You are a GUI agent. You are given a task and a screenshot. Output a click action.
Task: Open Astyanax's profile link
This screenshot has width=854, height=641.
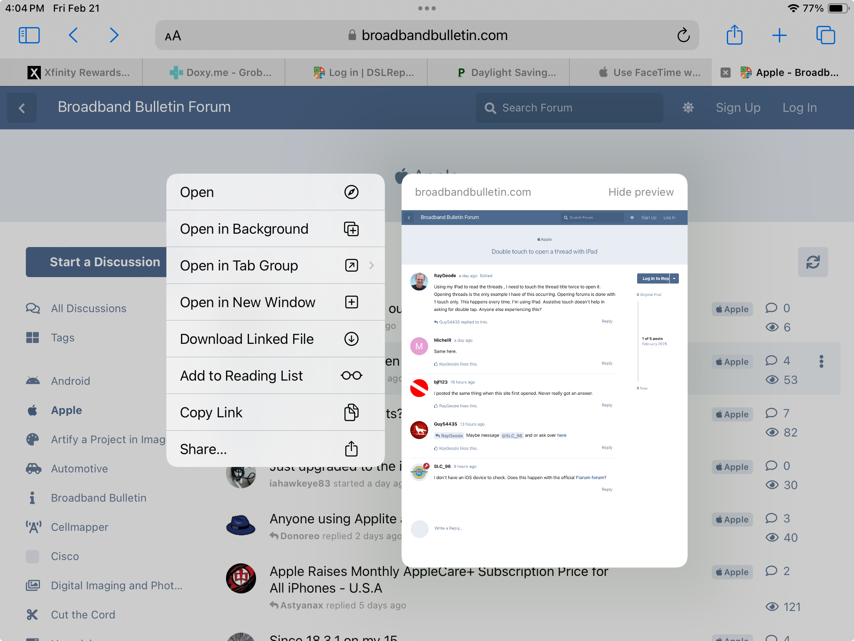[x=301, y=605]
